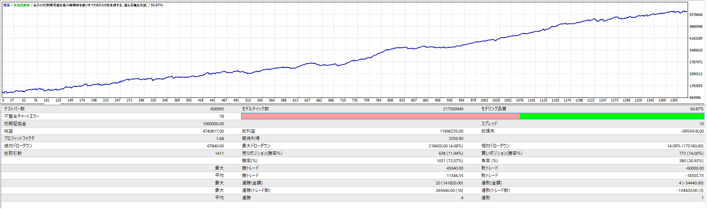Select the value 218420.00 (4.08%)
The image size is (707, 209).
point(446,146)
